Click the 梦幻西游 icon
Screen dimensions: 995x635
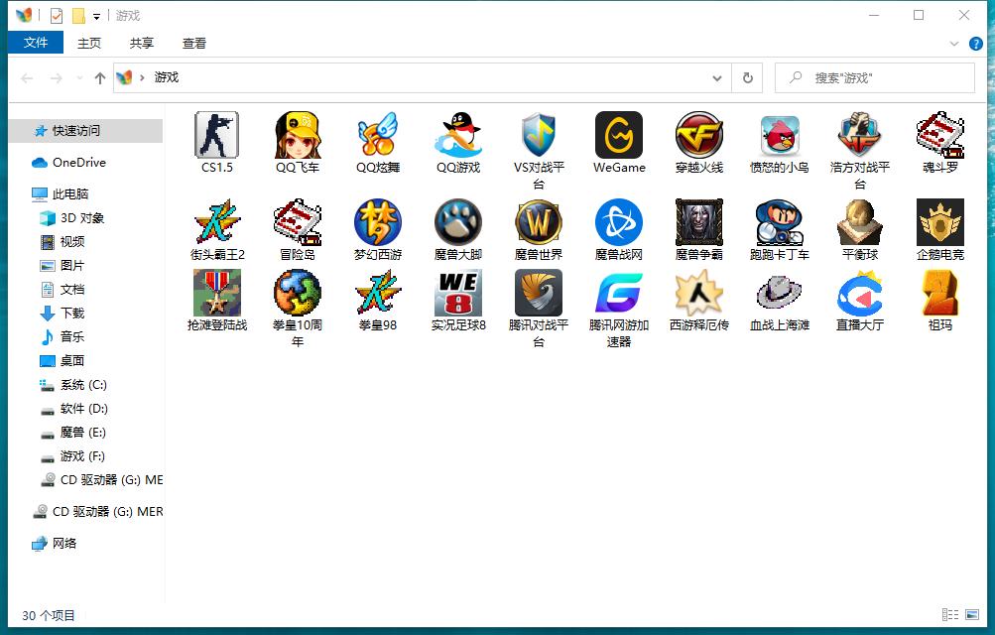(378, 222)
